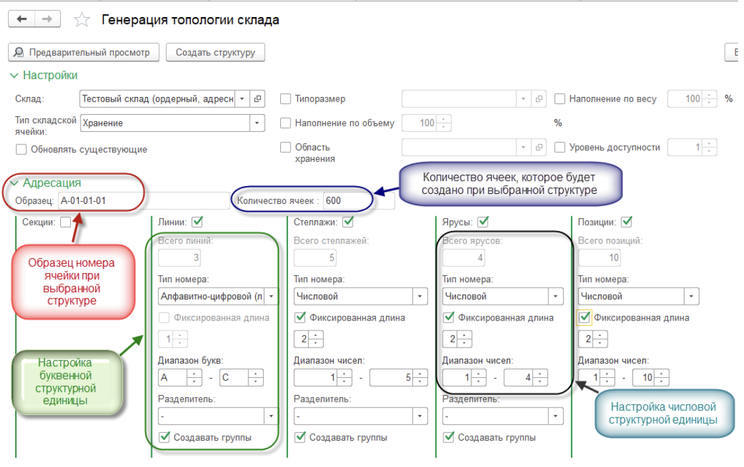Open the warehouse record via Склад open icon
This screenshot has height=467, width=744.
(258, 99)
